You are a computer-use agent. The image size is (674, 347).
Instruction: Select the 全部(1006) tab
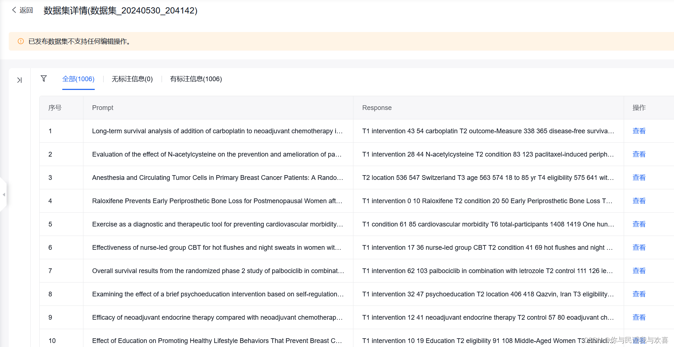(x=78, y=79)
